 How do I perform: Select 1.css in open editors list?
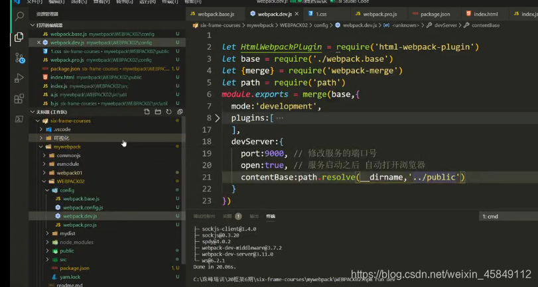tap(107, 51)
